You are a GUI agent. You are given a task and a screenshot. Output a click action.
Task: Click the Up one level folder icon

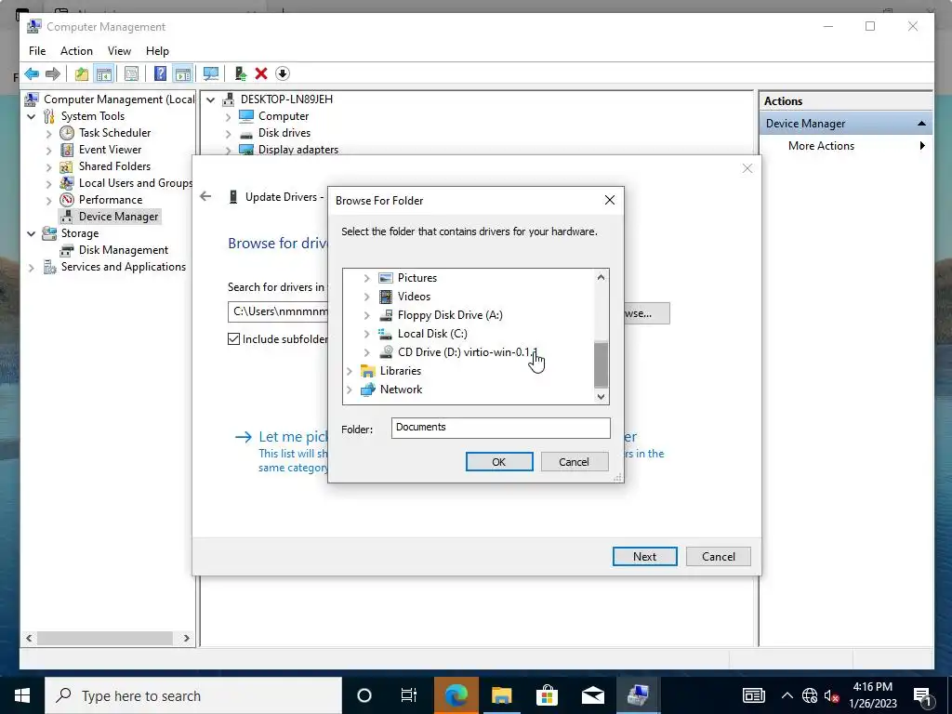coord(82,74)
